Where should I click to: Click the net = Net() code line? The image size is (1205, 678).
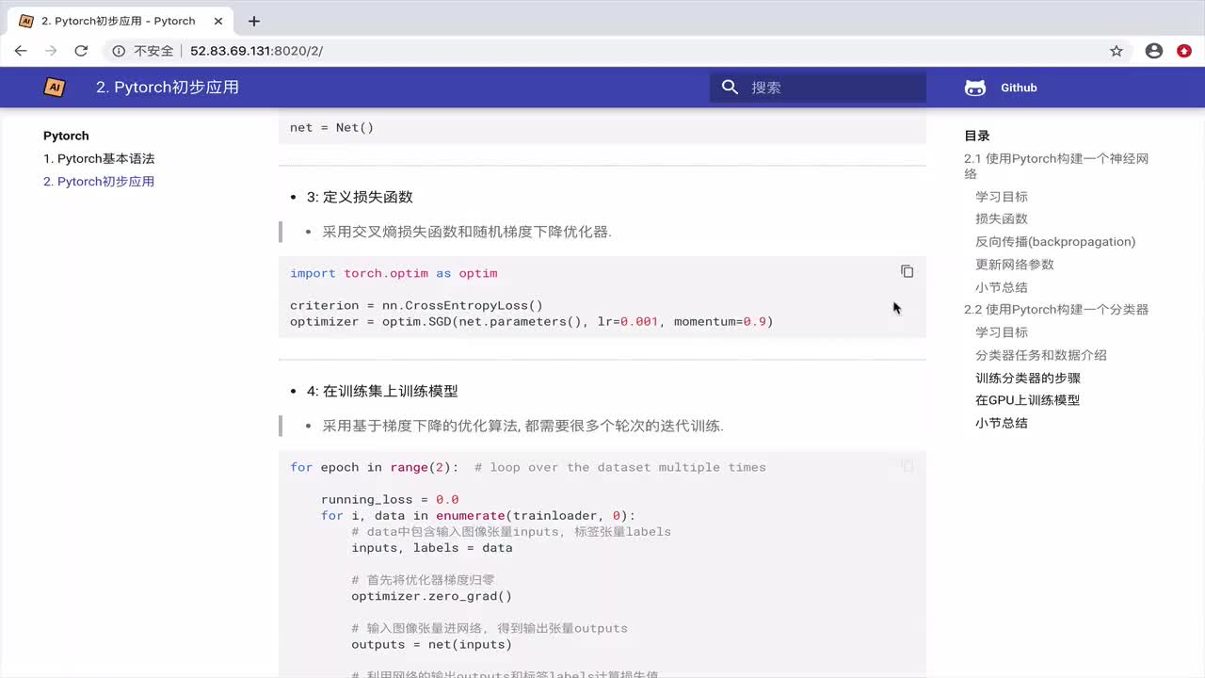click(331, 127)
